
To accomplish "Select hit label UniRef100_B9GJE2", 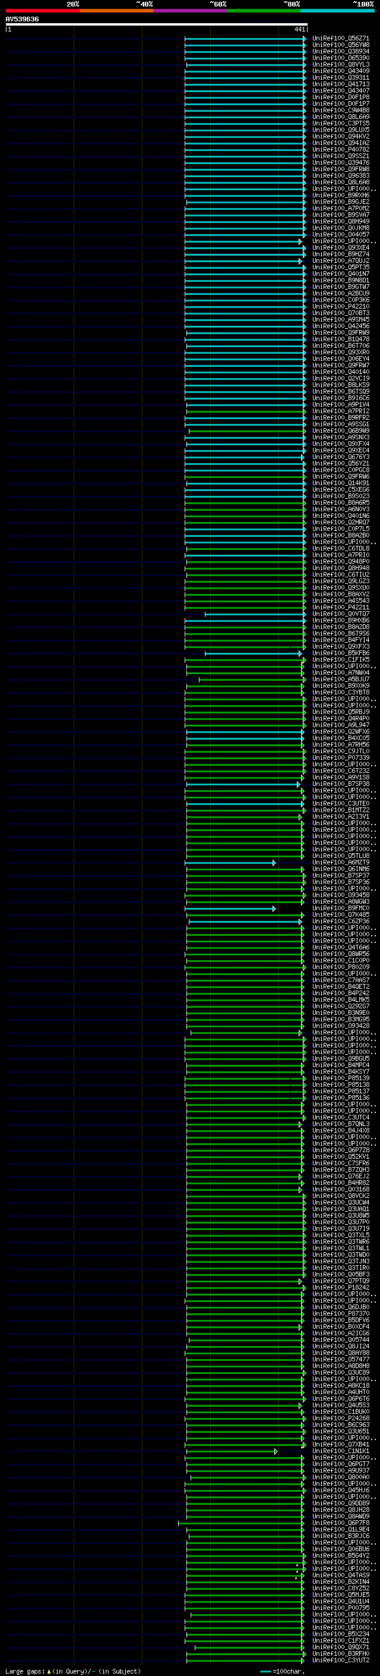I will tap(340, 202).
